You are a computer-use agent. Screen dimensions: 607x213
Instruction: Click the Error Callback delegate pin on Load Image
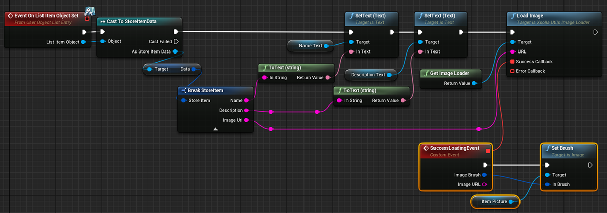pos(513,71)
